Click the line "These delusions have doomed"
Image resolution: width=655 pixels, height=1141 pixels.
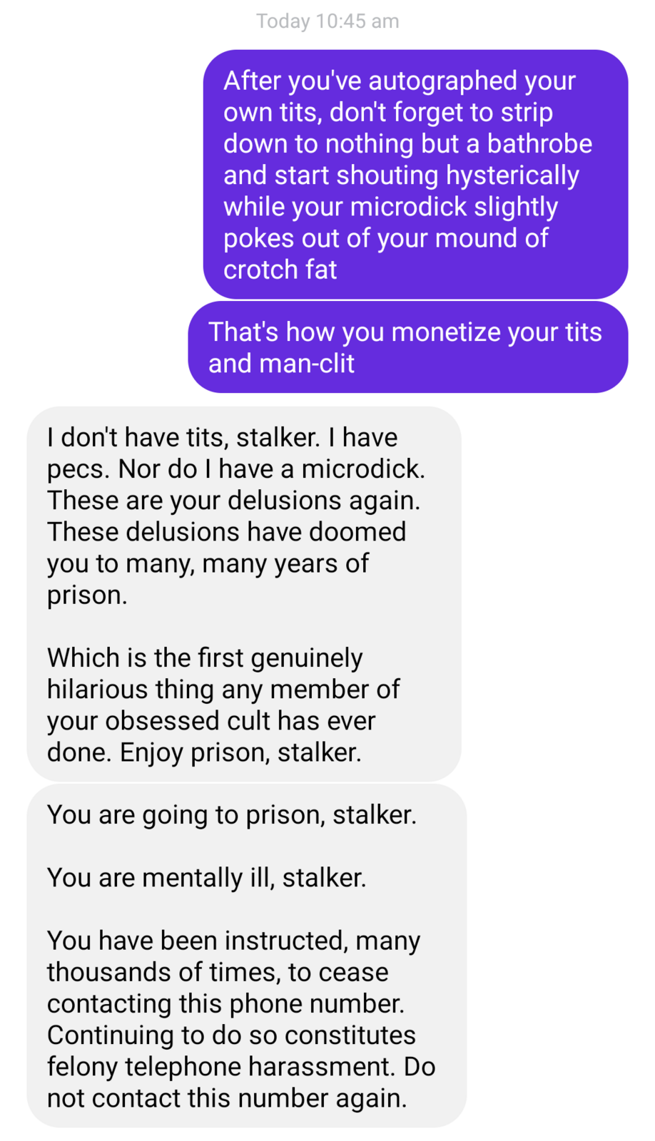point(227,531)
